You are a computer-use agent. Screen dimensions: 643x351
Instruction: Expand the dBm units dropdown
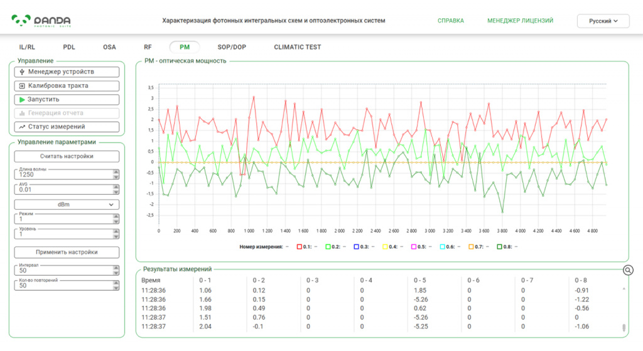point(67,204)
